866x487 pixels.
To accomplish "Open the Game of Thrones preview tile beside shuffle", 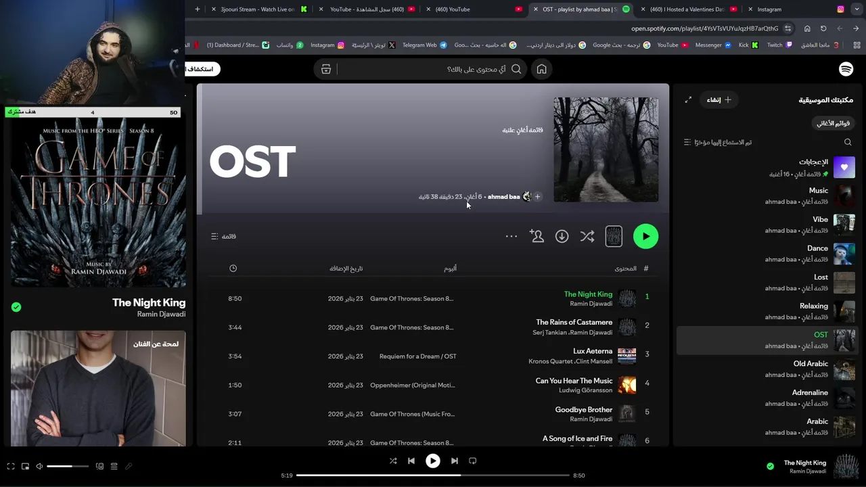I will 614,236.
